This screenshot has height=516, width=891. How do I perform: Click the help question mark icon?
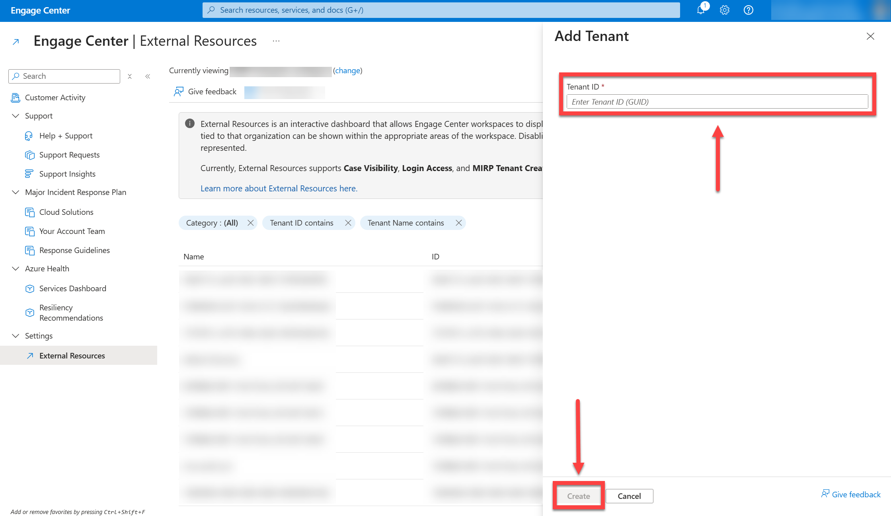749,10
